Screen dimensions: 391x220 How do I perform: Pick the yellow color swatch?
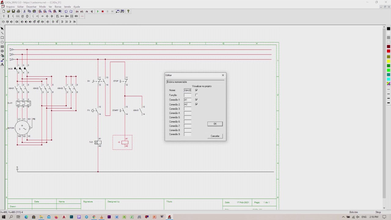[x=389, y=61]
